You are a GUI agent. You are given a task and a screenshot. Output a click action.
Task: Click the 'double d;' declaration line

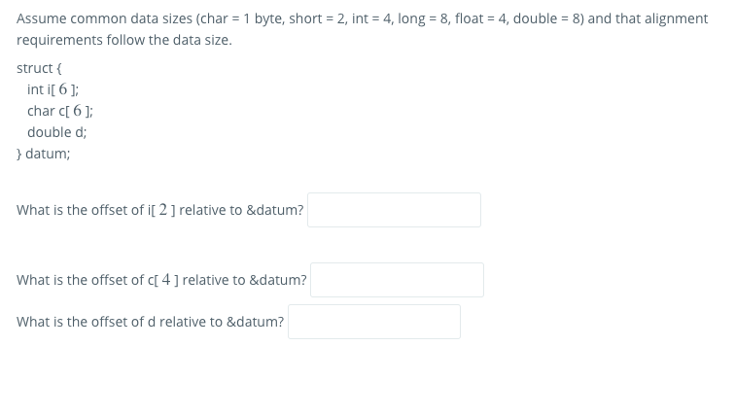(x=56, y=132)
